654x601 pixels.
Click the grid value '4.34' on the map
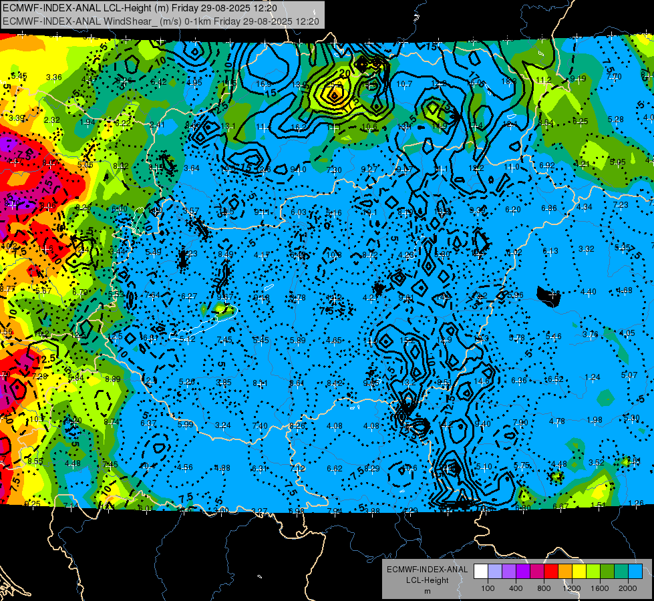585,207
